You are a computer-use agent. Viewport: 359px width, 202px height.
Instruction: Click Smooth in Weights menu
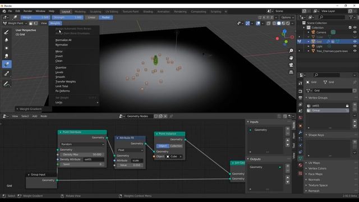click(60, 77)
